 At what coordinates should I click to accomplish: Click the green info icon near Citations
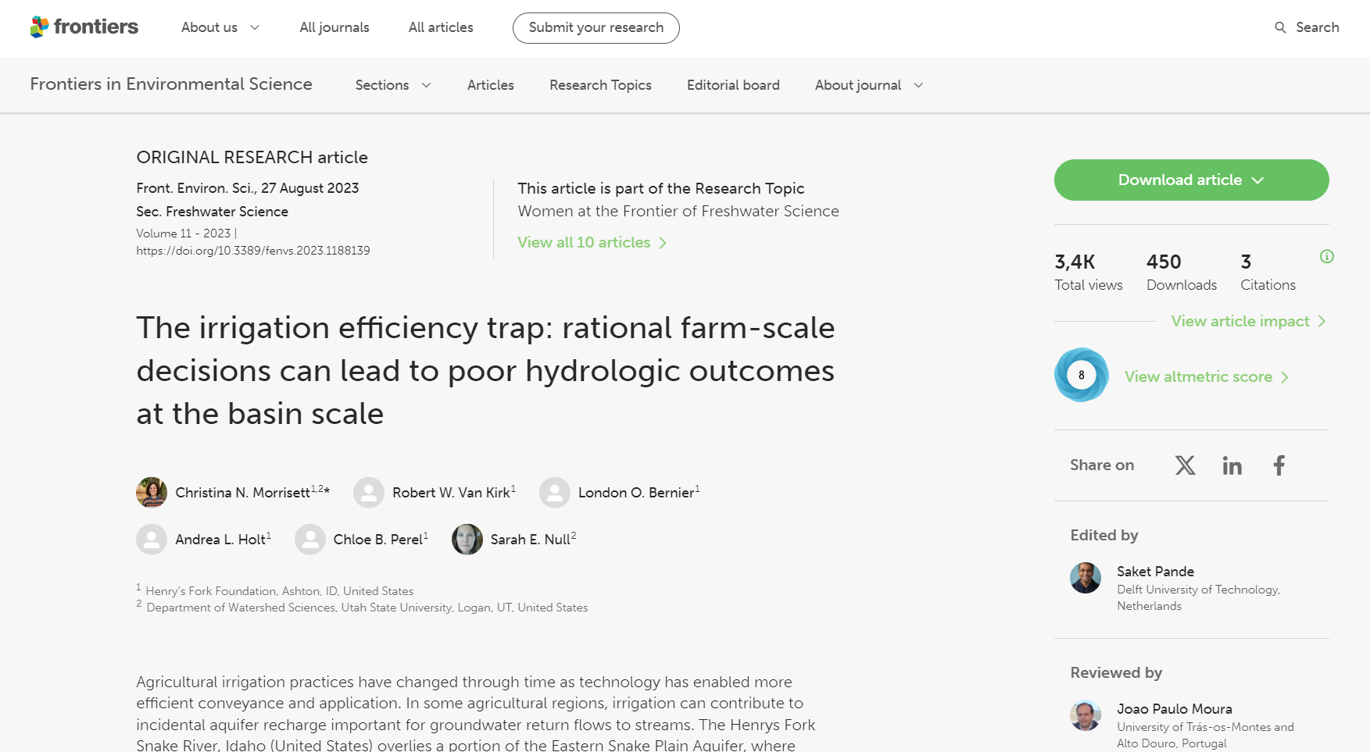1326,256
